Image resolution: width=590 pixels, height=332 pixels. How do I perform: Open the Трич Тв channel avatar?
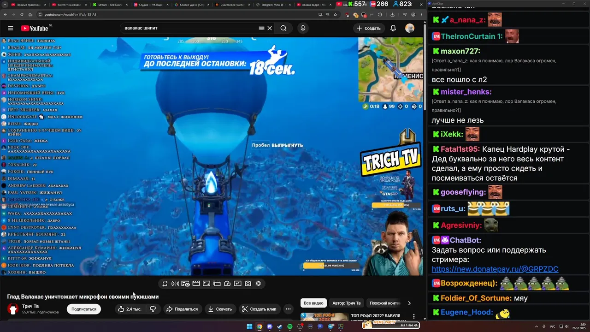click(13, 309)
